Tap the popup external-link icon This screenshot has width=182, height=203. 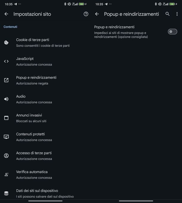6,80
